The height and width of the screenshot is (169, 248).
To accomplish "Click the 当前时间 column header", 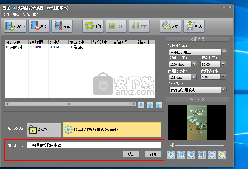I will [x=123, y=42].
